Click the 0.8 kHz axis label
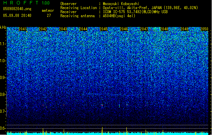This screenshot has height=135, width=212. (3, 94)
